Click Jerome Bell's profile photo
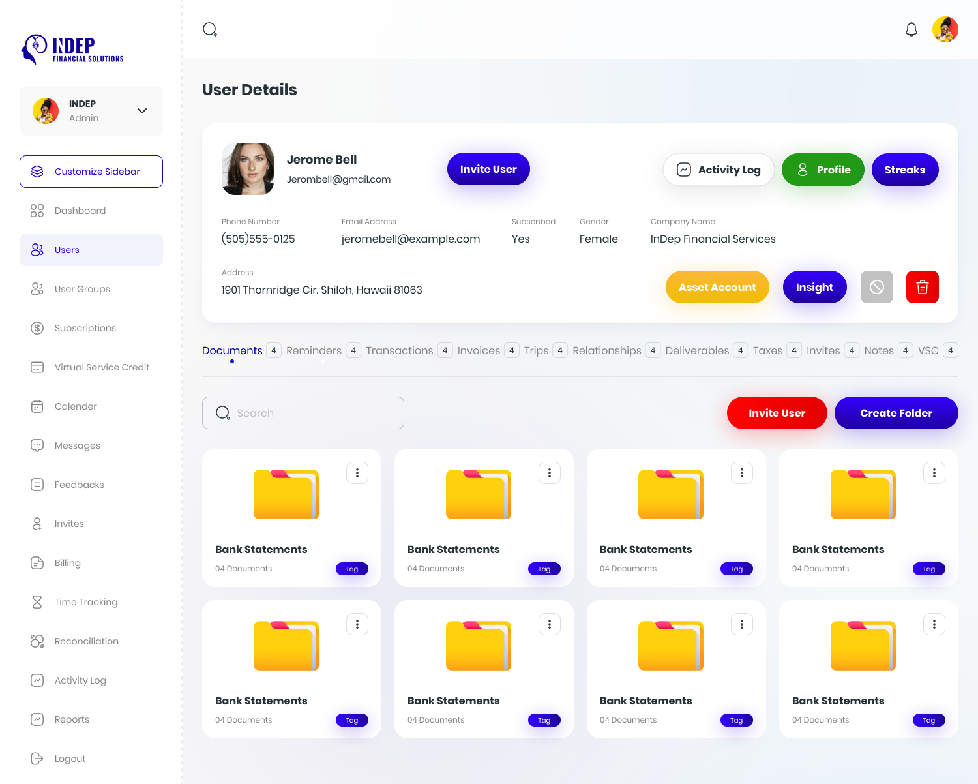This screenshot has width=978, height=784. (248, 169)
